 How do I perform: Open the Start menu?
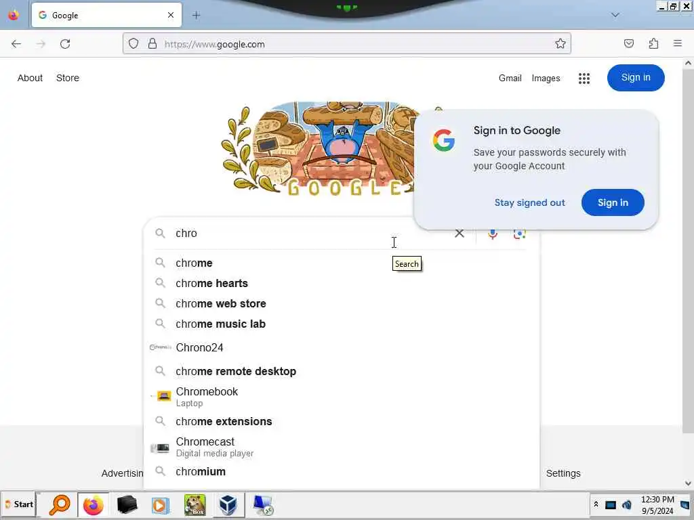[x=18, y=504]
